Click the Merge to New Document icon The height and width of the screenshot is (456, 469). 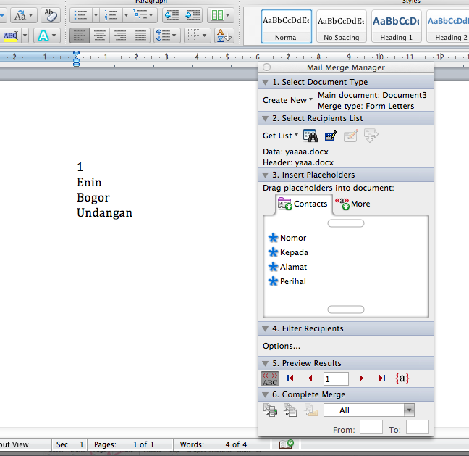coord(290,410)
